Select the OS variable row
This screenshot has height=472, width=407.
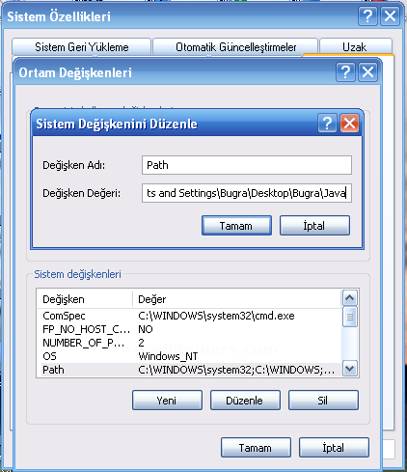189,356
